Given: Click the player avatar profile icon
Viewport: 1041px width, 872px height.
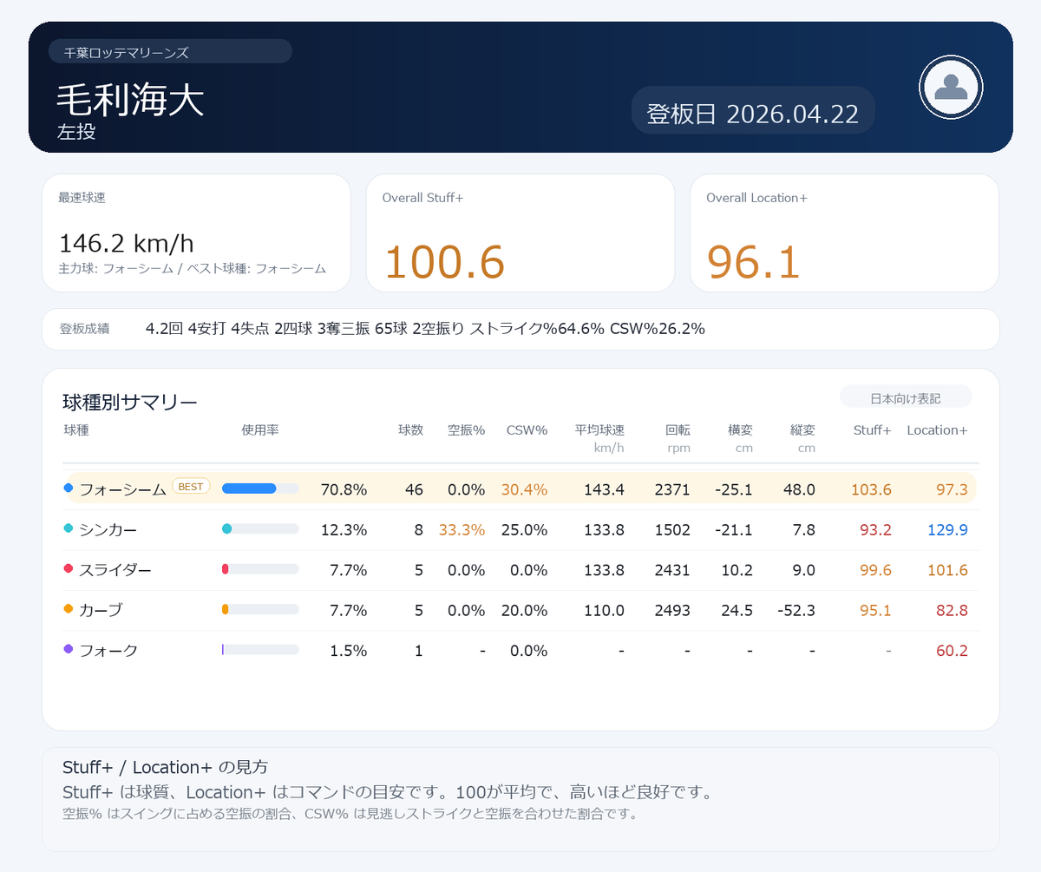Looking at the screenshot, I should 951,86.
